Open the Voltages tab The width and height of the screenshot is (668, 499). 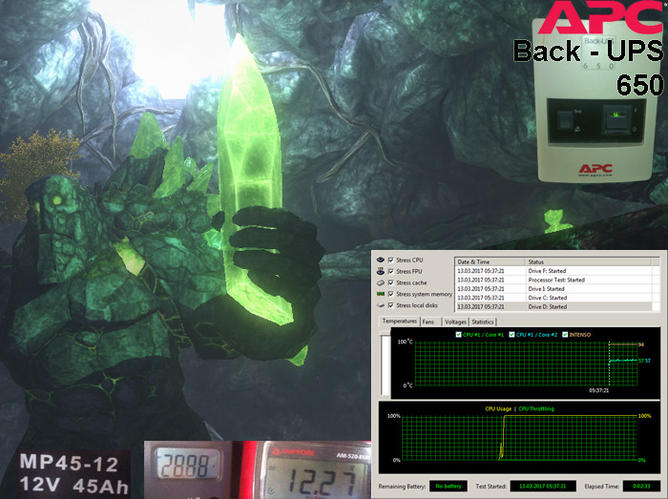pos(455,322)
